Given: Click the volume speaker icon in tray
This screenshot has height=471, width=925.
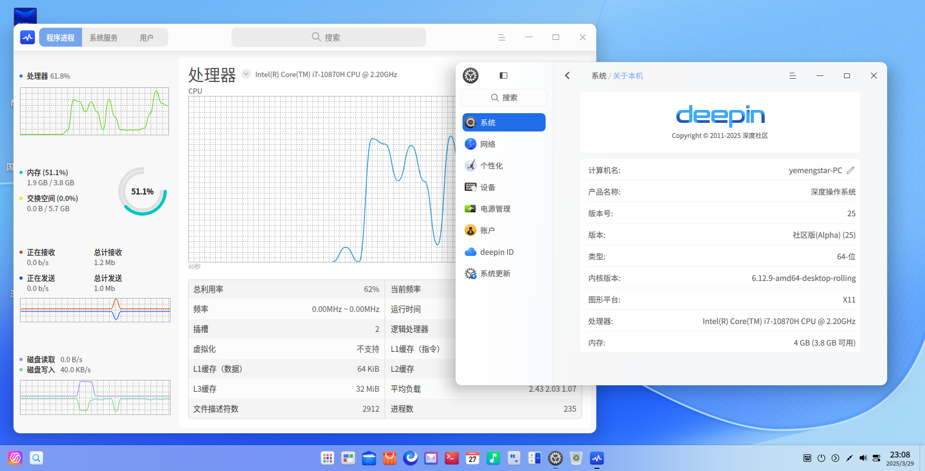Looking at the screenshot, I should [863, 458].
